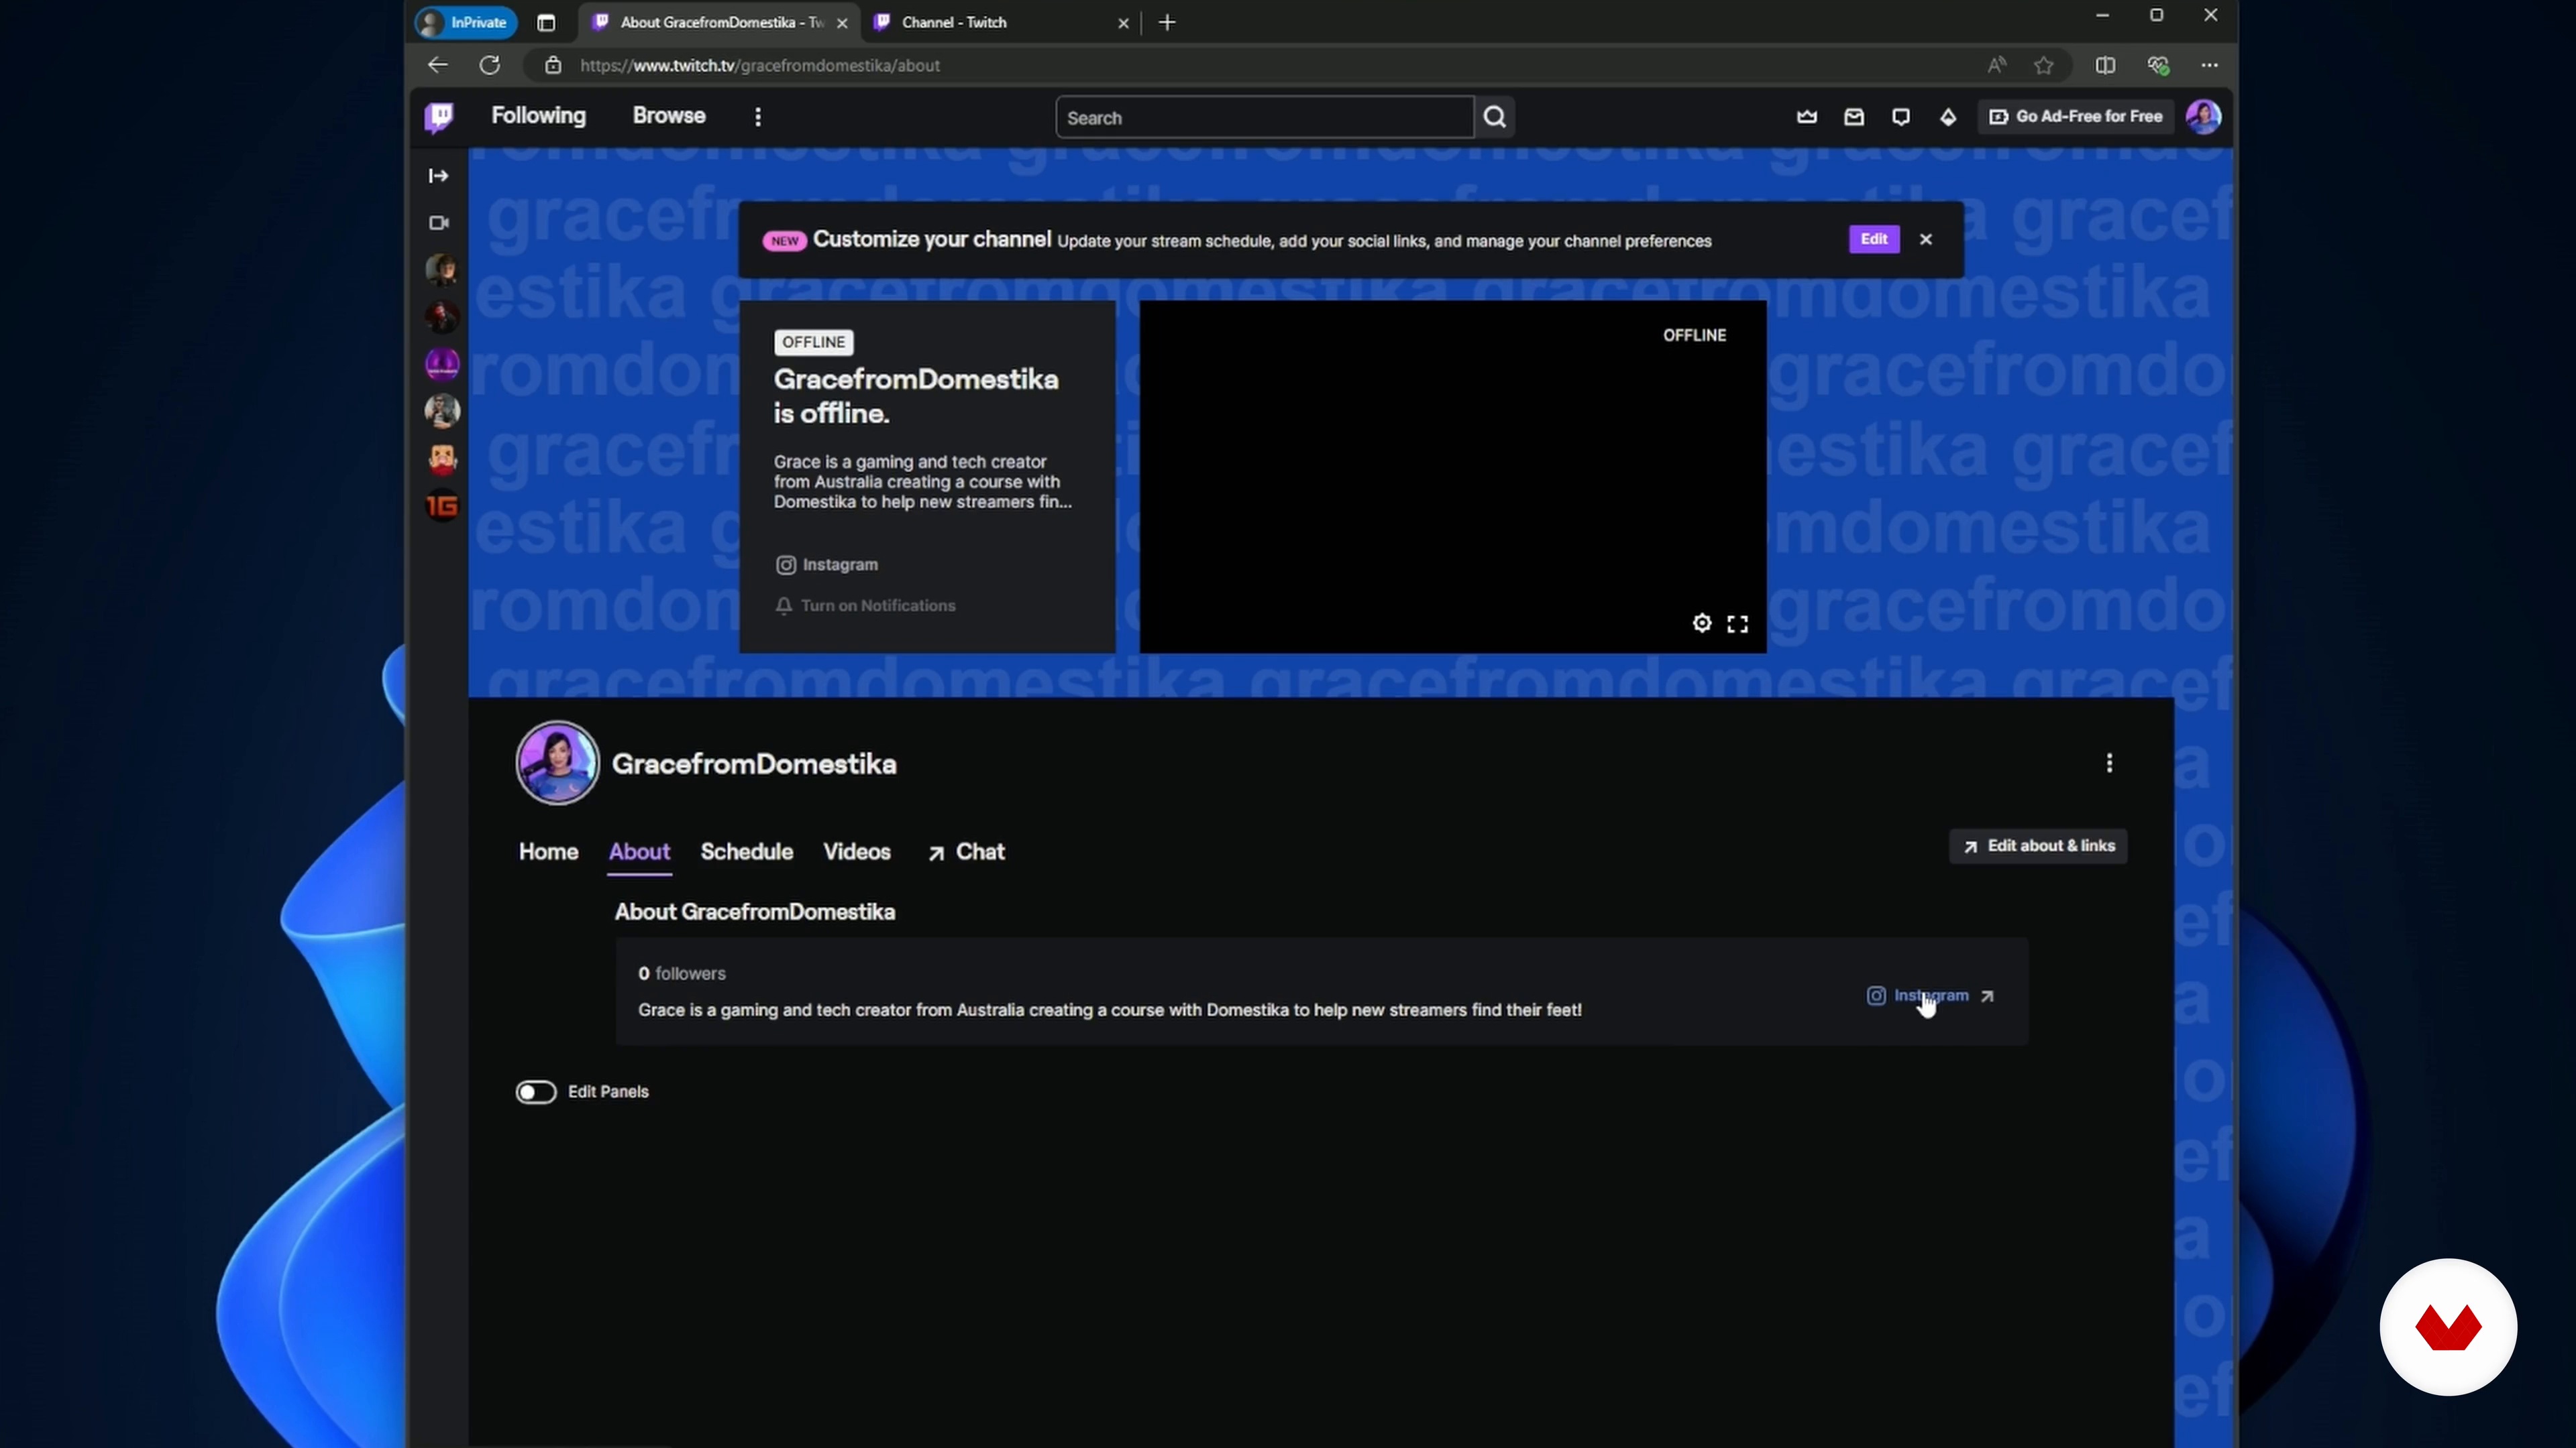2576x1448 pixels.
Task: Click the GracefromDomestika profile picture
Action: [557, 764]
